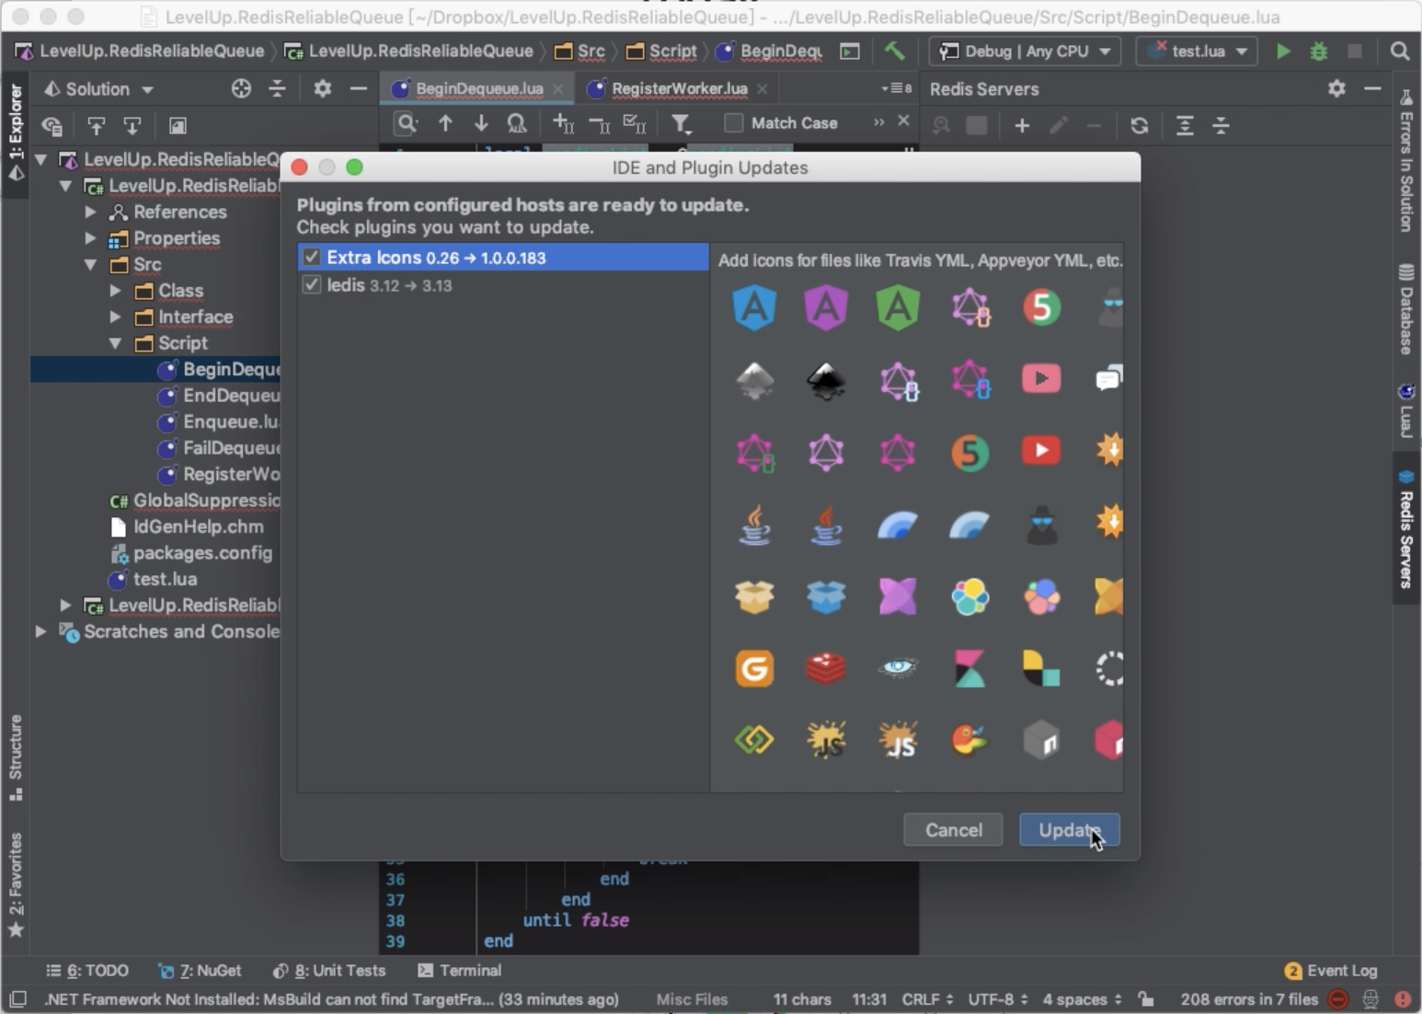Open the Errors In Solution side tab
This screenshot has height=1014, width=1422.
pyautogui.click(x=1406, y=161)
